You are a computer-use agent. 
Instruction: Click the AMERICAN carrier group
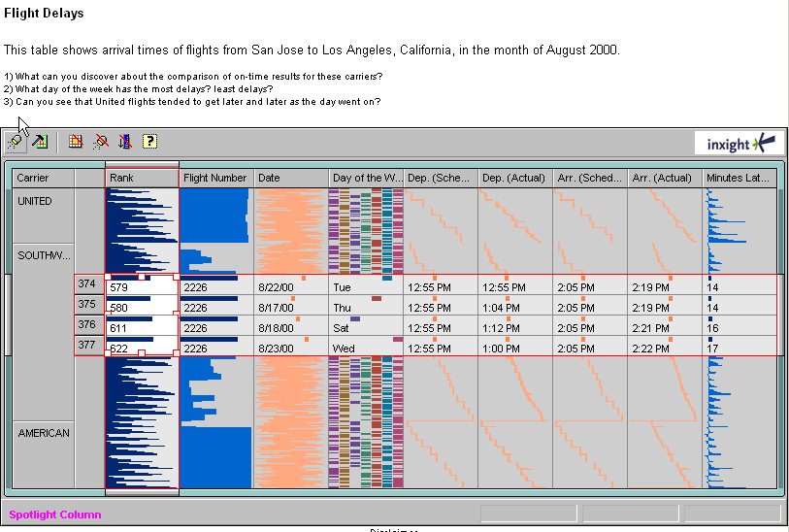(44, 455)
